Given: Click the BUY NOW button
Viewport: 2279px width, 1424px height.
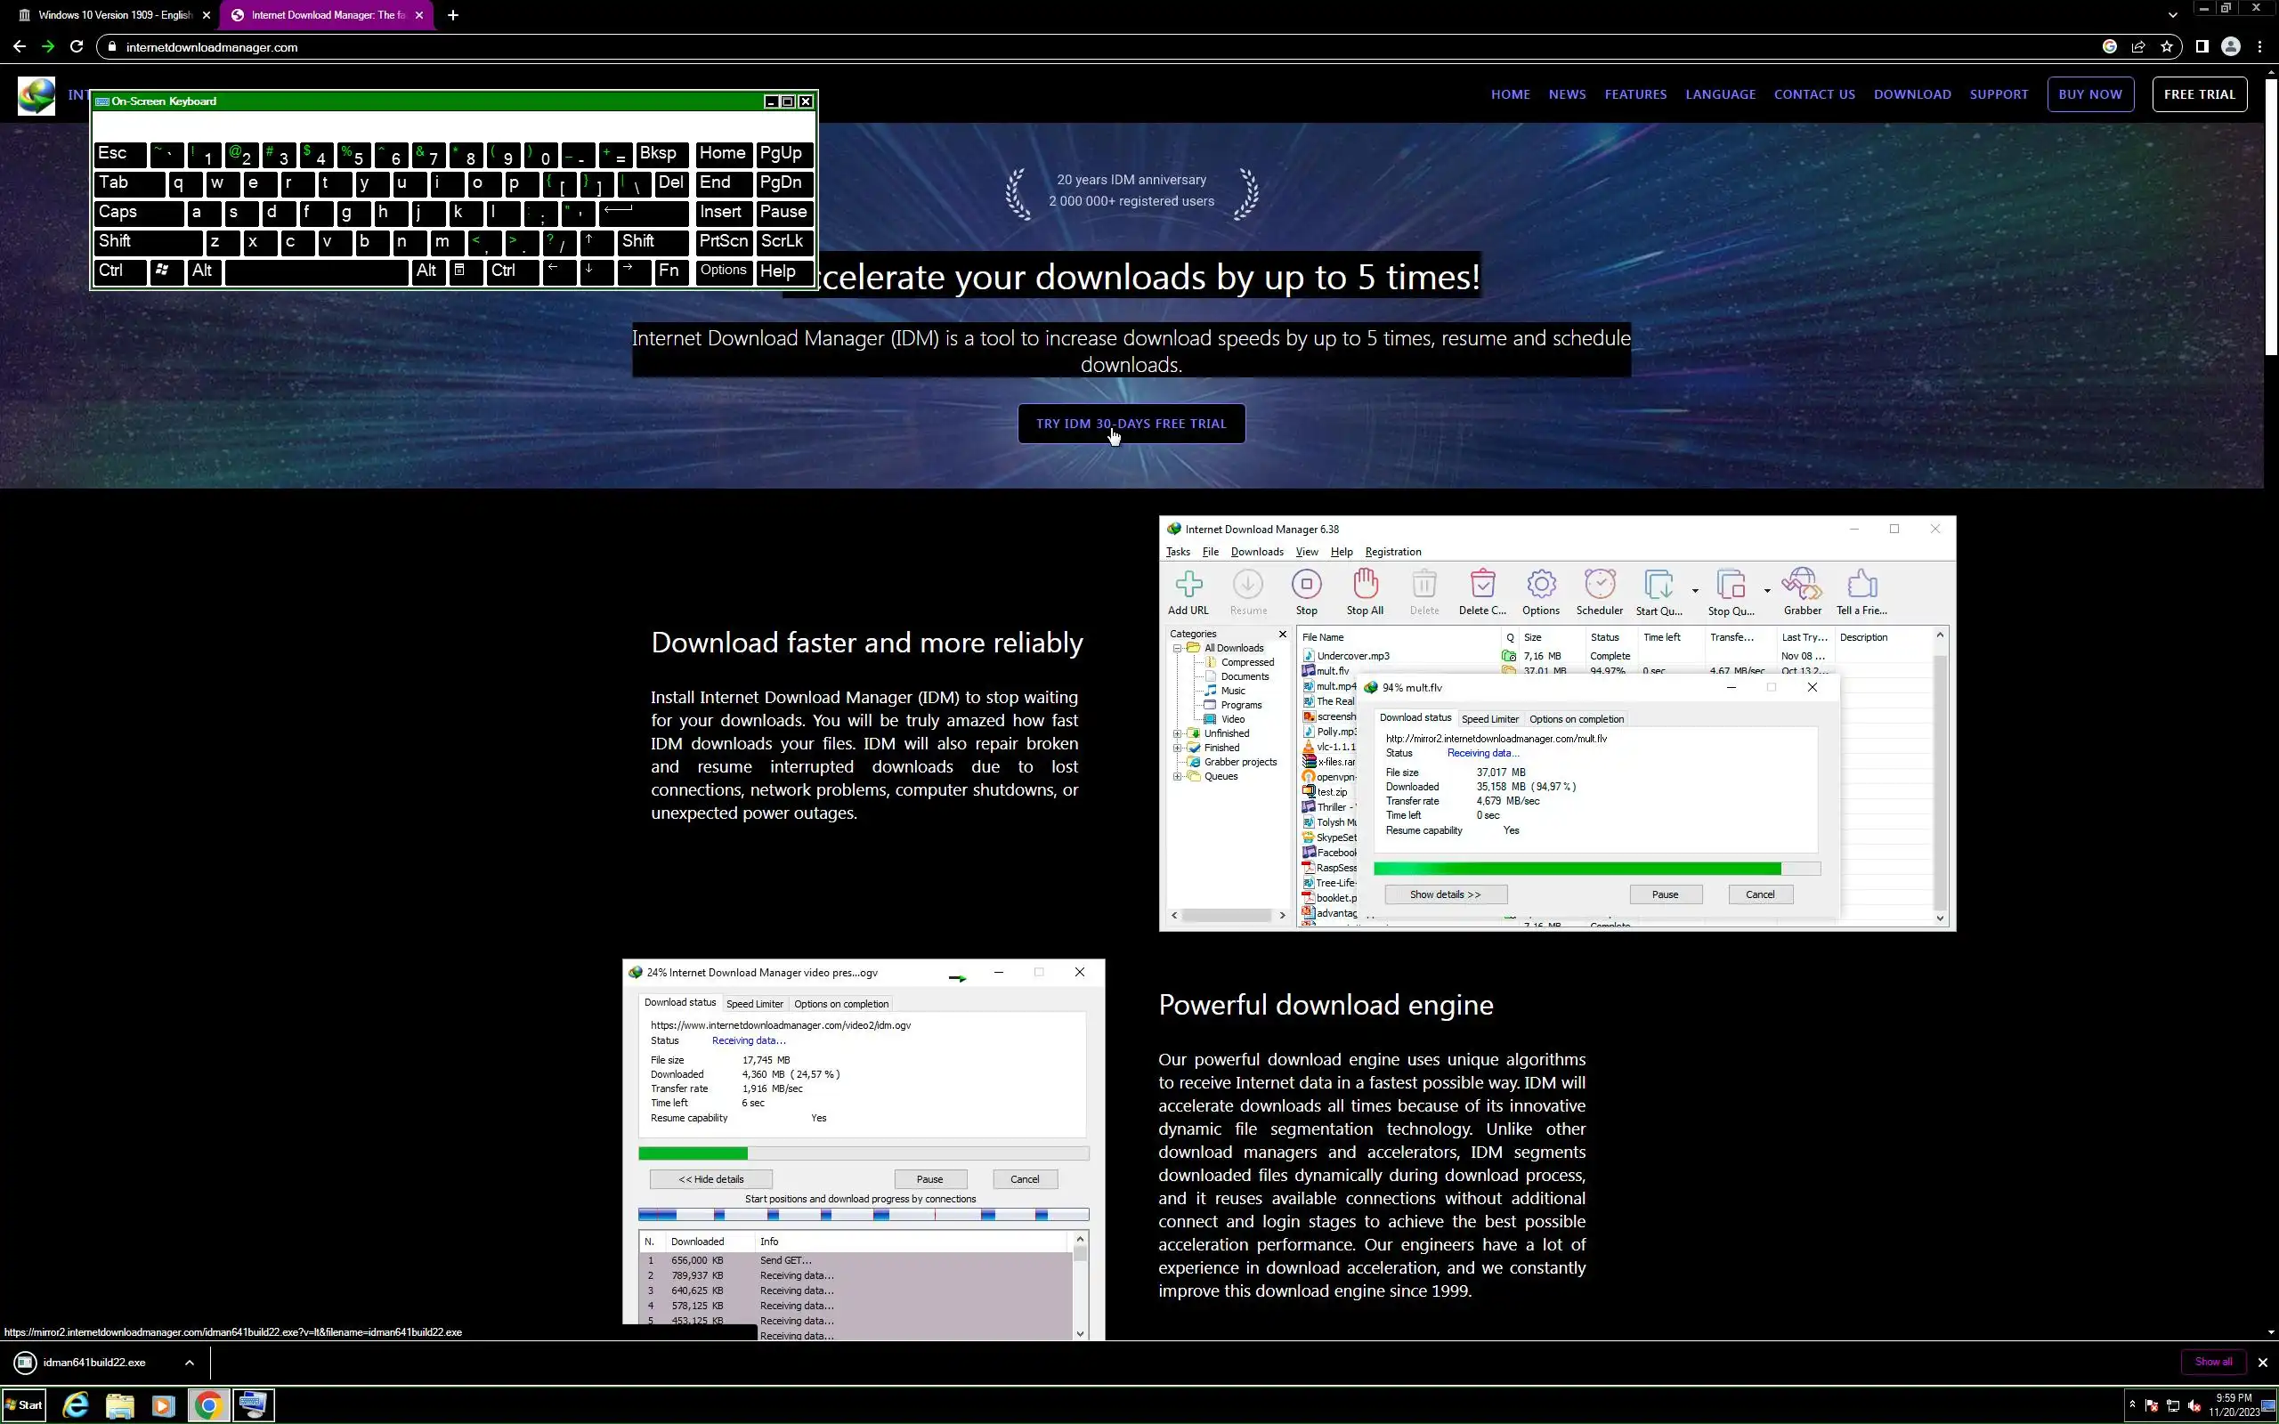Looking at the screenshot, I should point(2089,94).
